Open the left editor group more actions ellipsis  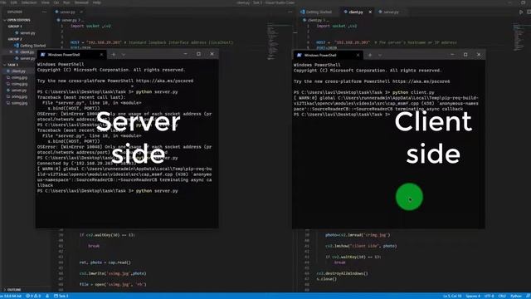290,12
